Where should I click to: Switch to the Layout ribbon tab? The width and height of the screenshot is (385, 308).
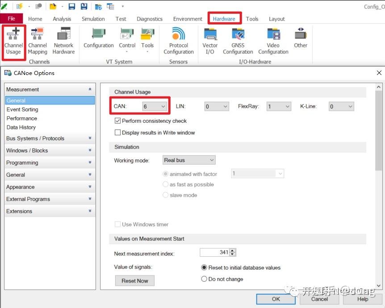point(277,19)
